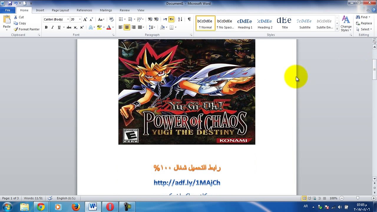
Task: Set left-to-right text direction
Action: 165,19
